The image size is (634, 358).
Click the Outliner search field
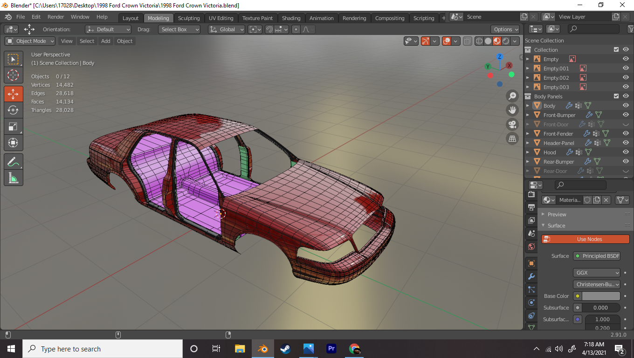(x=594, y=29)
